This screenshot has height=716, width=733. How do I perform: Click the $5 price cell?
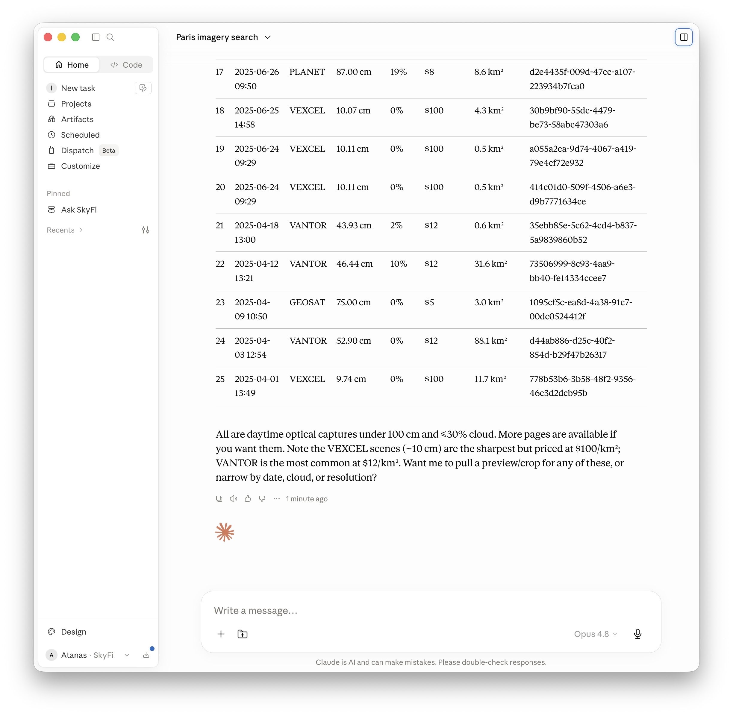429,302
